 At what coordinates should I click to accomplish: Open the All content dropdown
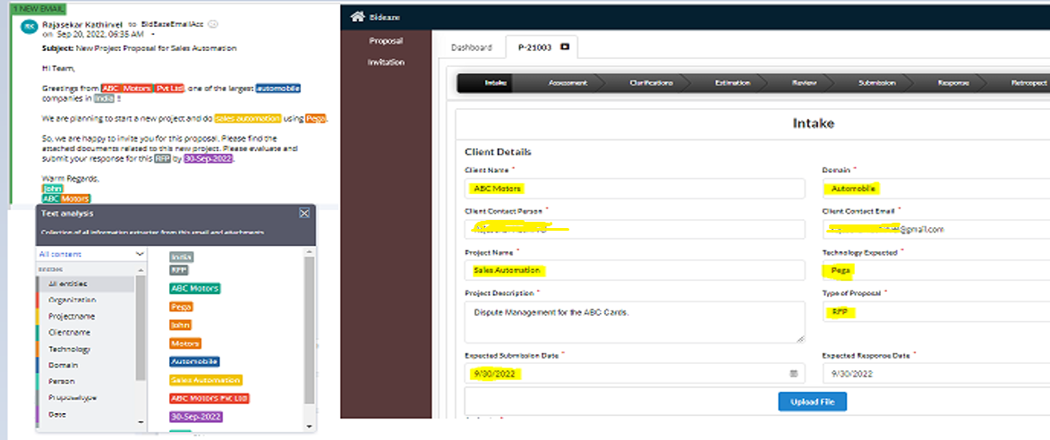pos(91,254)
